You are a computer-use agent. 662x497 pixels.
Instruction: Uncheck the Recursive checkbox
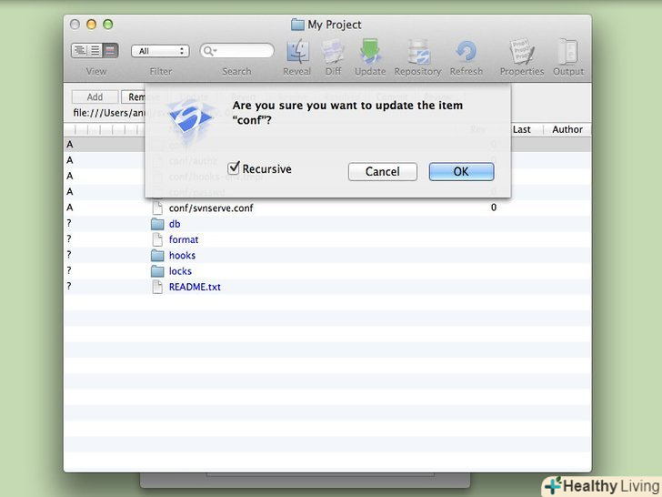pos(234,168)
